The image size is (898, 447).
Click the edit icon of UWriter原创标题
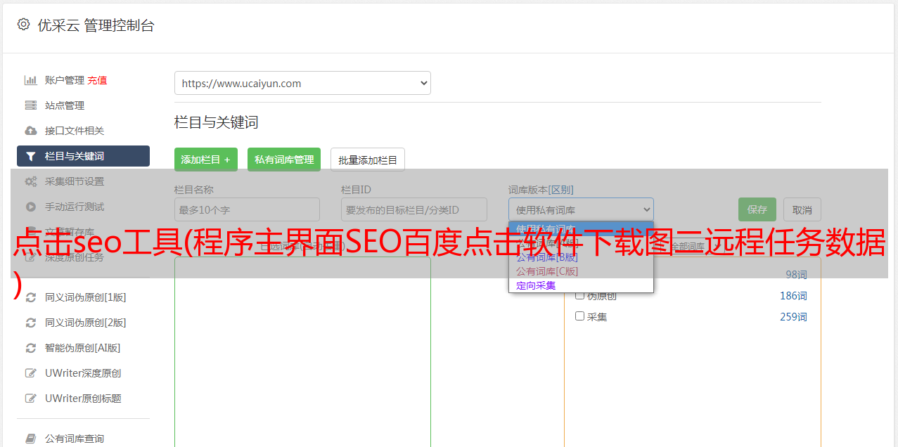coord(30,399)
